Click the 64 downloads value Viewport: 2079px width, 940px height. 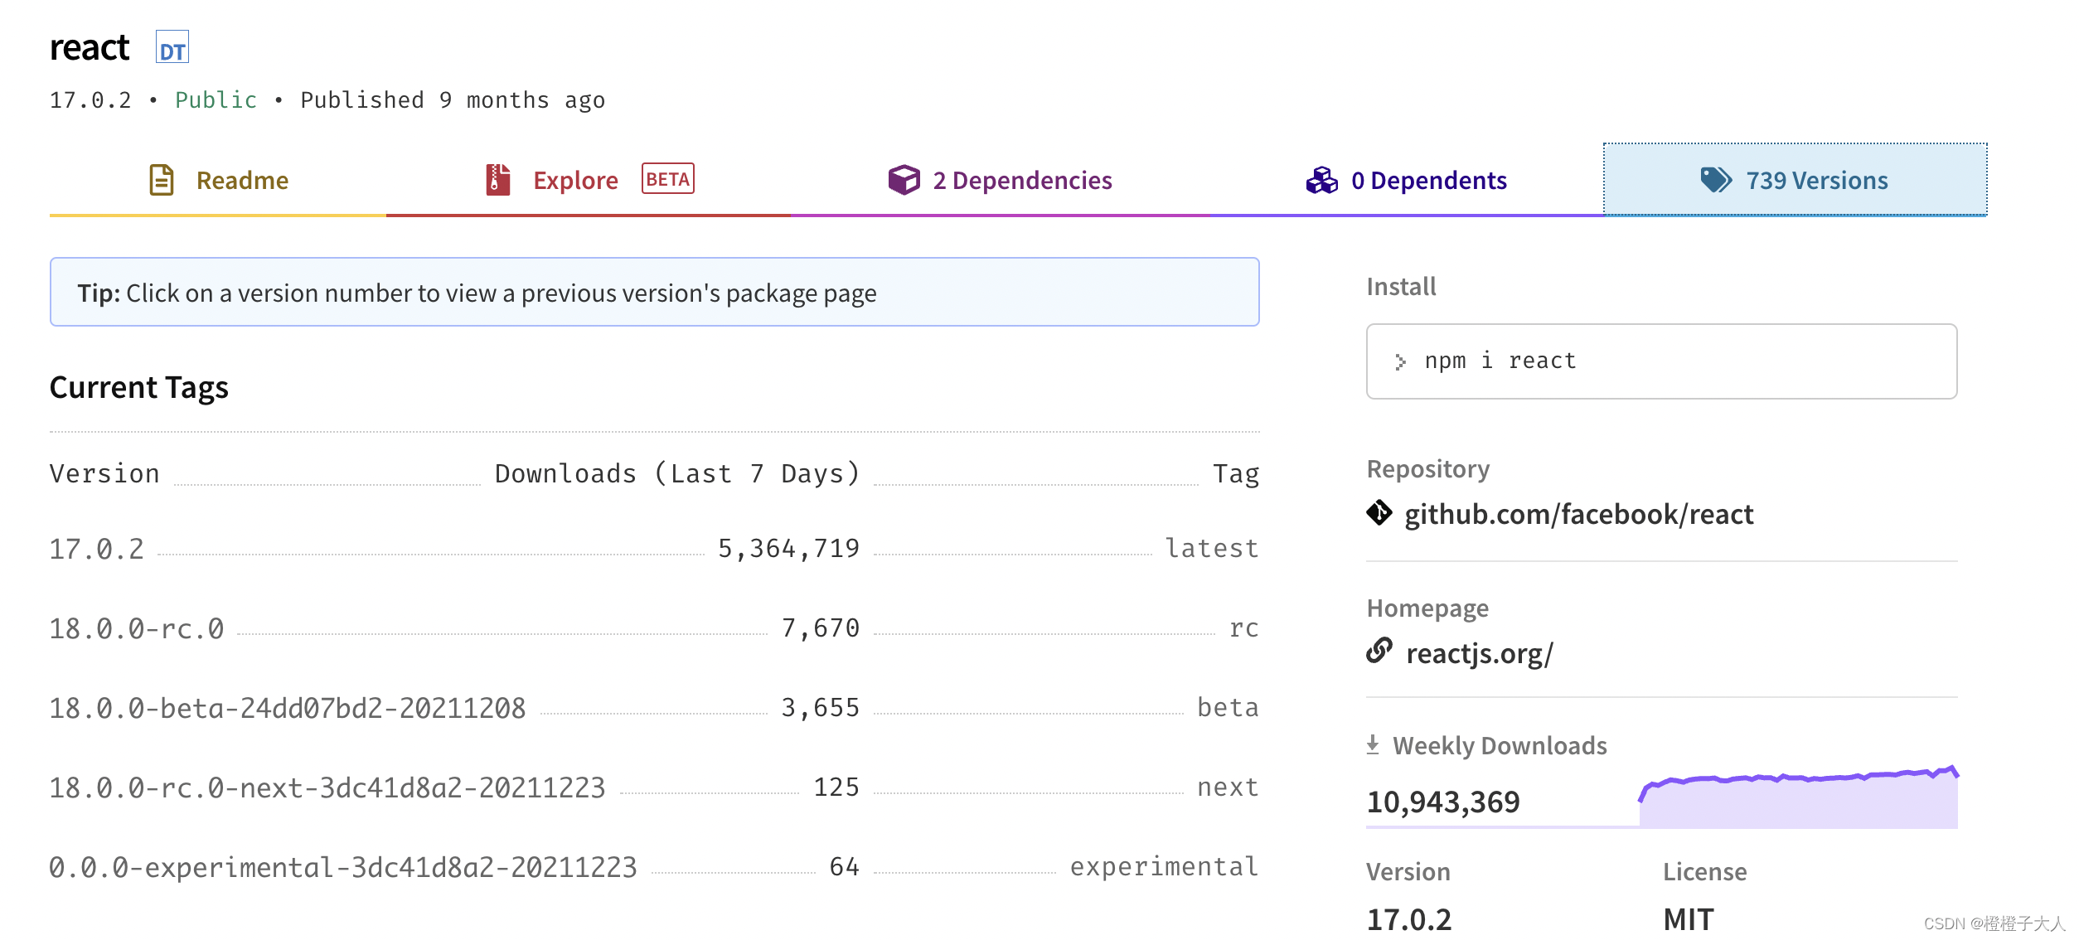pyautogui.click(x=845, y=867)
